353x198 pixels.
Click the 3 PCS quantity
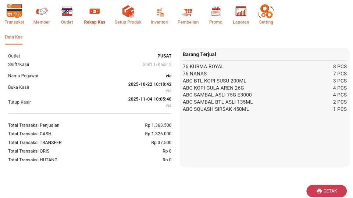click(340, 81)
